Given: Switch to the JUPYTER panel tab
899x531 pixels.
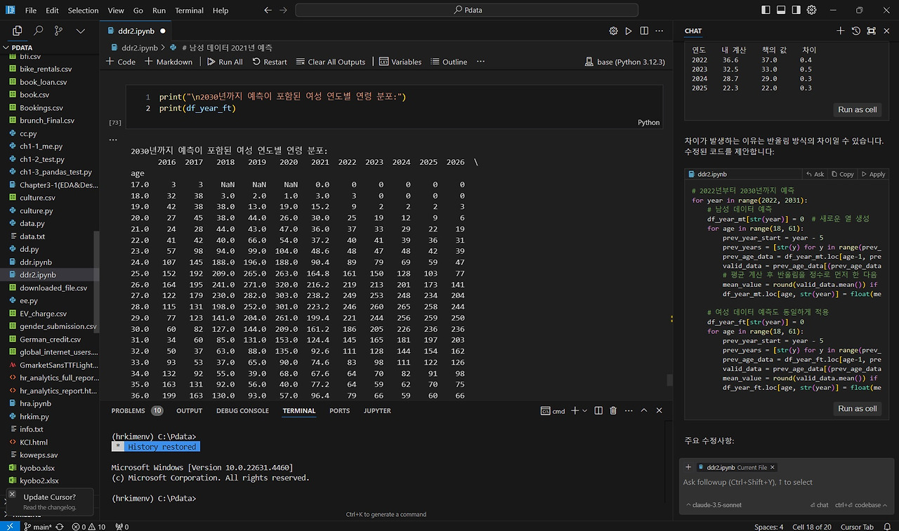Looking at the screenshot, I should point(377,411).
